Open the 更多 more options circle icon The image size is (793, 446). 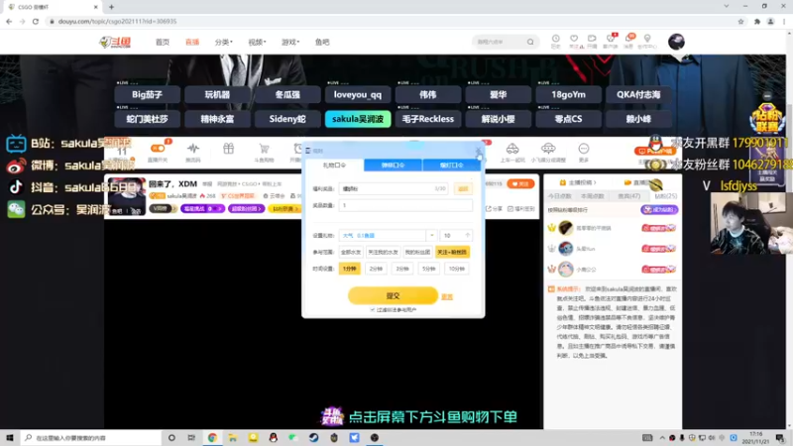(x=584, y=148)
